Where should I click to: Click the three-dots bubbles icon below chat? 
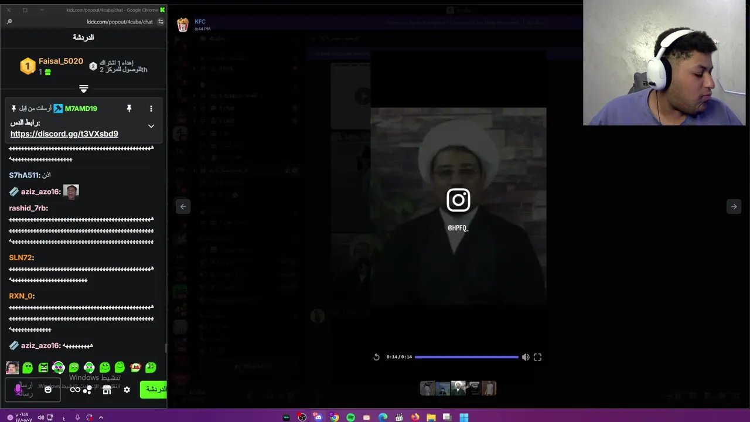[87, 390]
